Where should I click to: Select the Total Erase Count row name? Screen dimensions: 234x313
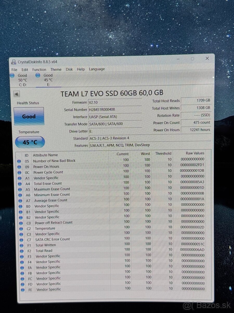48,183
